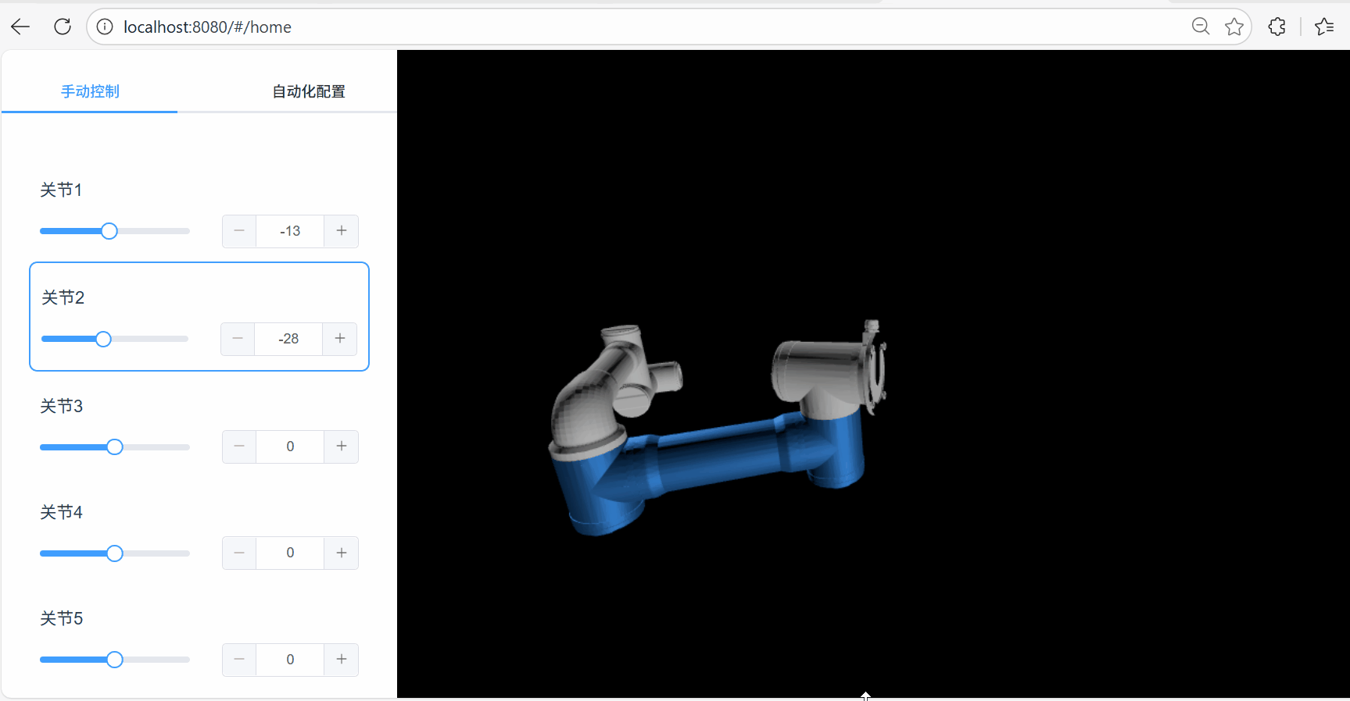This screenshot has width=1350, height=701.
Task: Click the address bar URL localhost:8080/#/home
Action: pyautogui.click(x=207, y=27)
